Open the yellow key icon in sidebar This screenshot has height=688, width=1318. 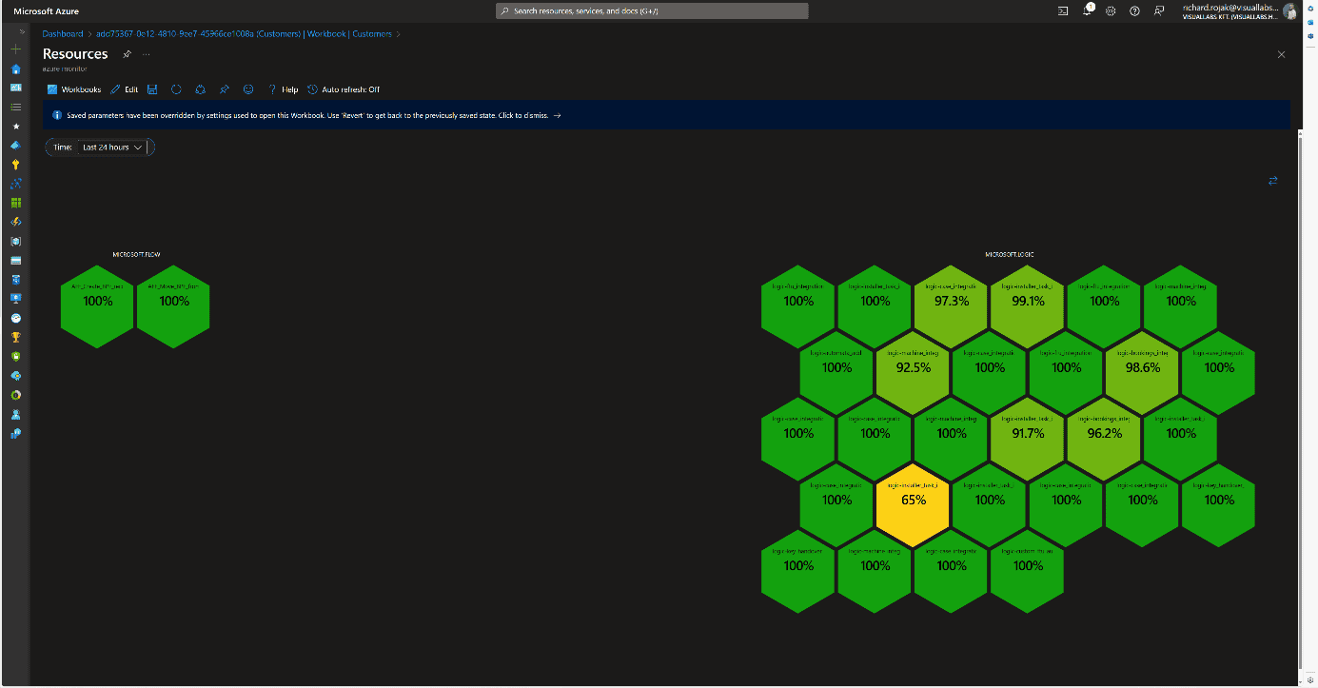pyautogui.click(x=15, y=165)
